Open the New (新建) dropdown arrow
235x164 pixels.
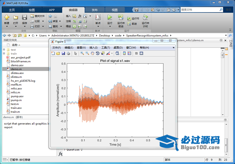[x=7, y=27]
